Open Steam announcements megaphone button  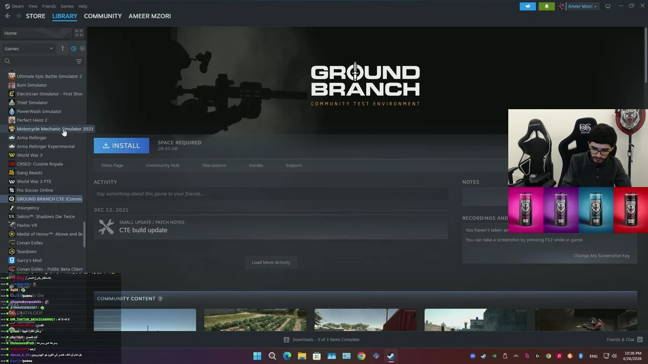pos(528,7)
